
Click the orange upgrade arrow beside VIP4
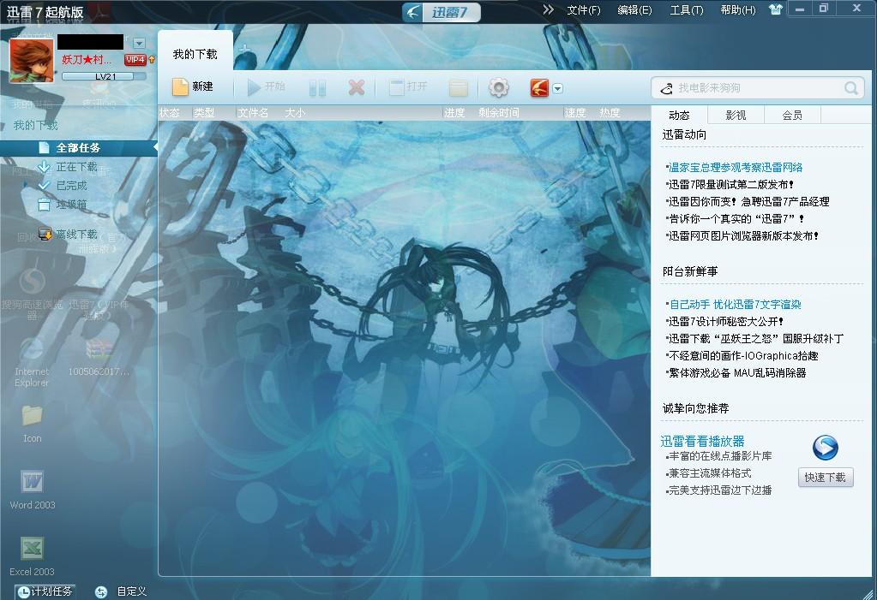pos(151,59)
